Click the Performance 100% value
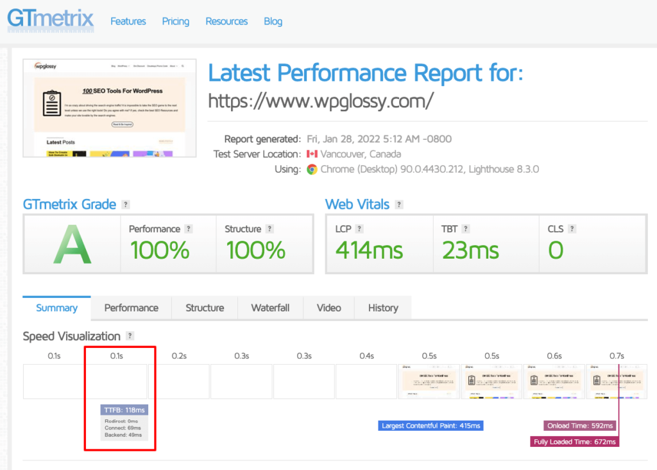 pos(160,250)
